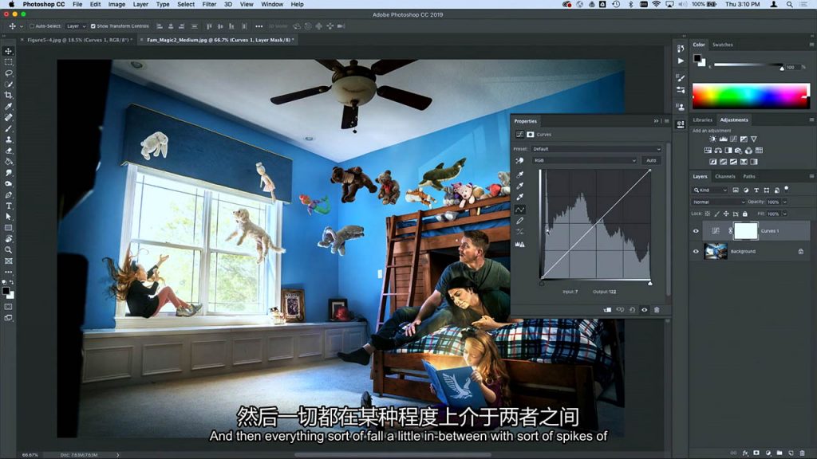Open the RGB channel dropdown
817x459 pixels.
pos(584,160)
